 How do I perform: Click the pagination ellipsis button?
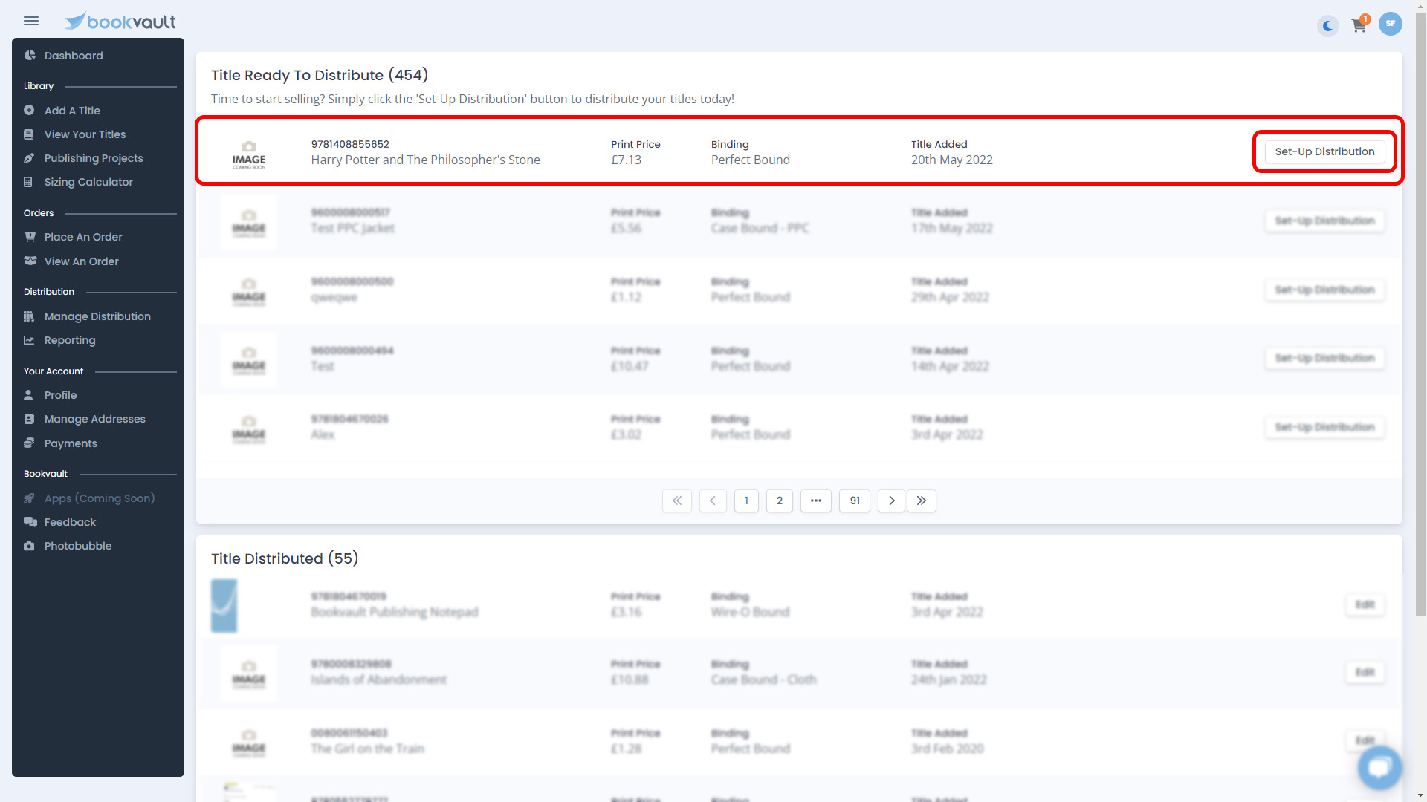point(816,501)
